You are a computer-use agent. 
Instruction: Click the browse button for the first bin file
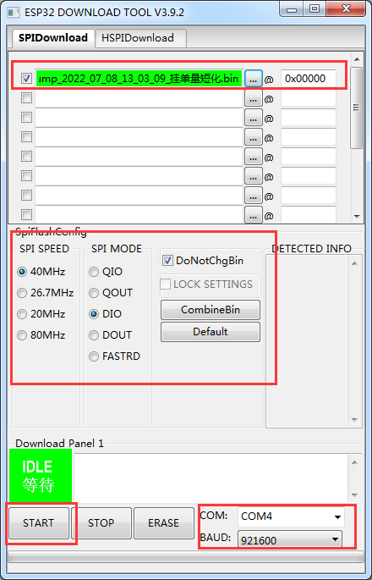coord(253,79)
